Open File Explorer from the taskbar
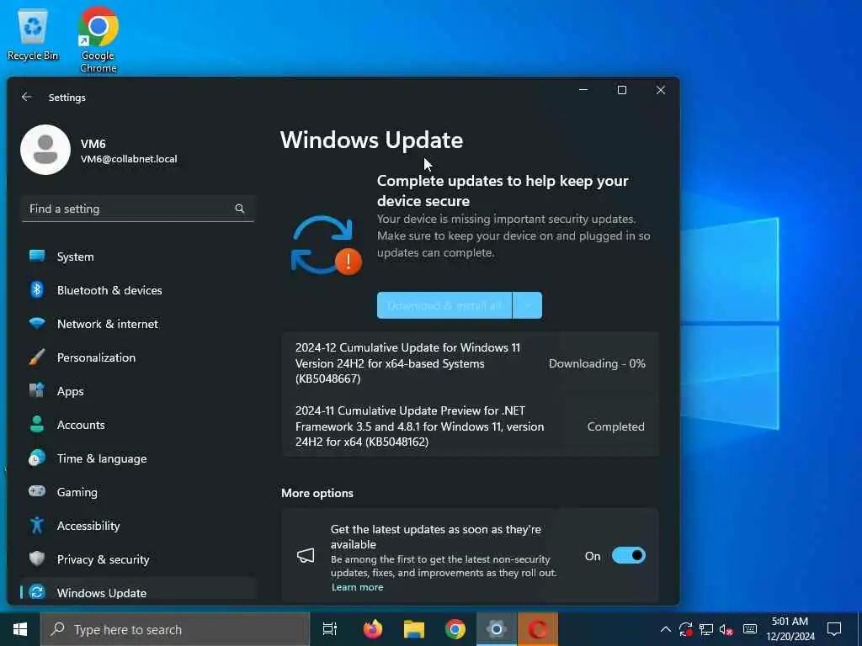 pyautogui.click(x=414, y=629)
